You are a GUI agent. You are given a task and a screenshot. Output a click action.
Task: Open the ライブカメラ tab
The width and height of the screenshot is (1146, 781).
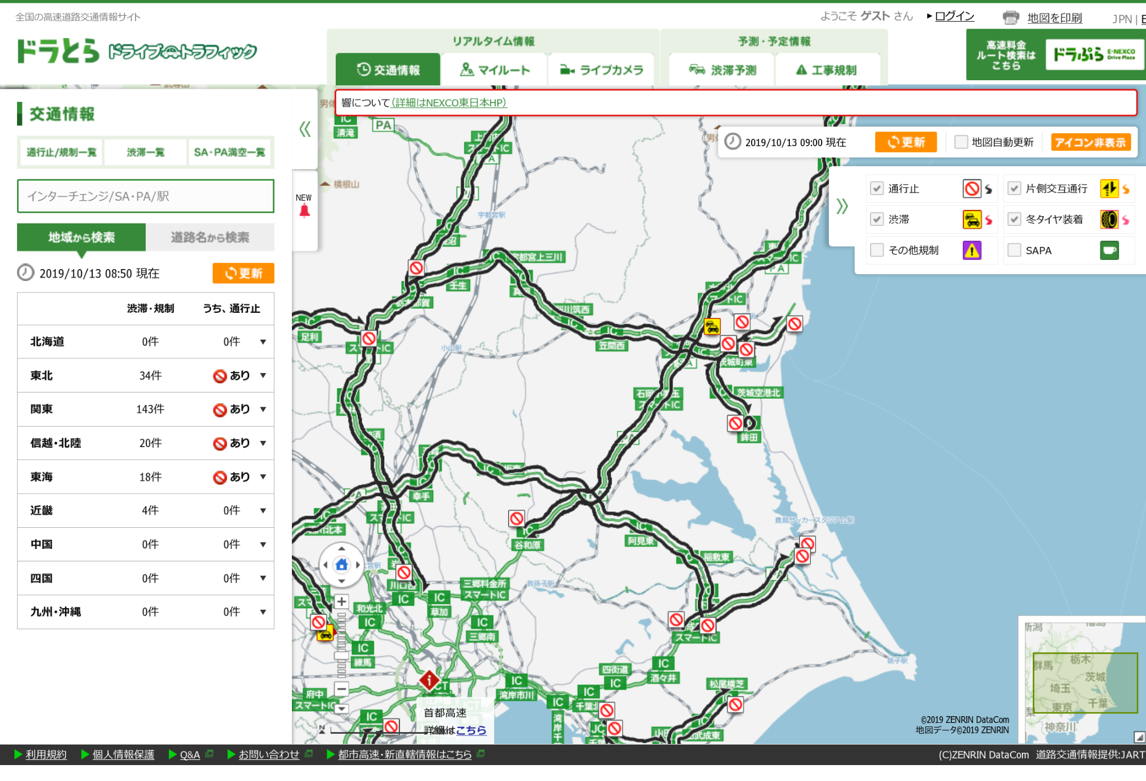[601, 69]
